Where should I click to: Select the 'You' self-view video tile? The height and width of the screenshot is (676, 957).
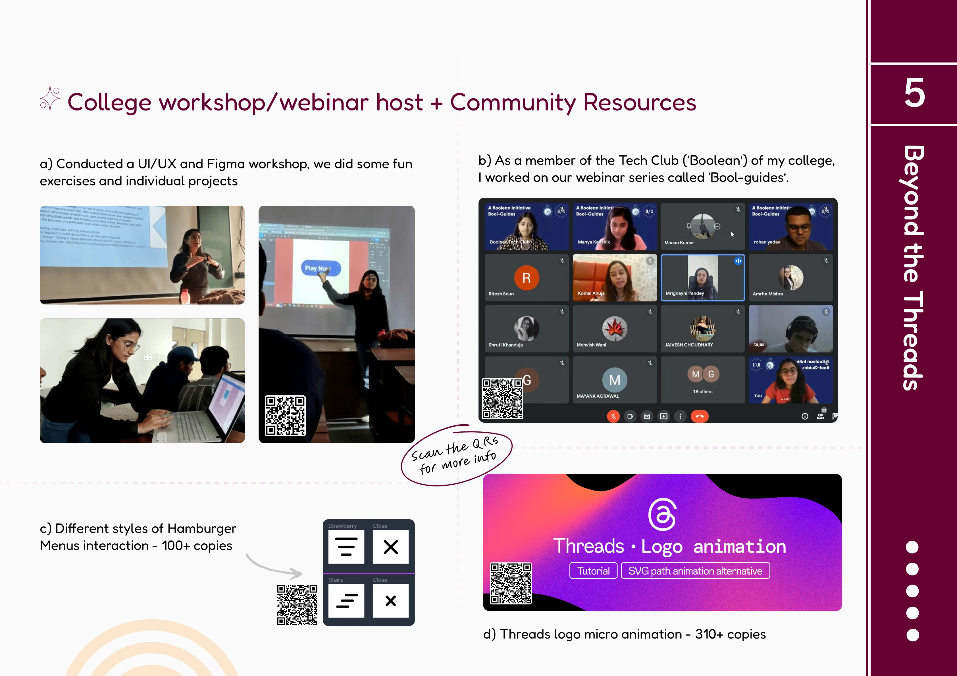coord(791,380)
